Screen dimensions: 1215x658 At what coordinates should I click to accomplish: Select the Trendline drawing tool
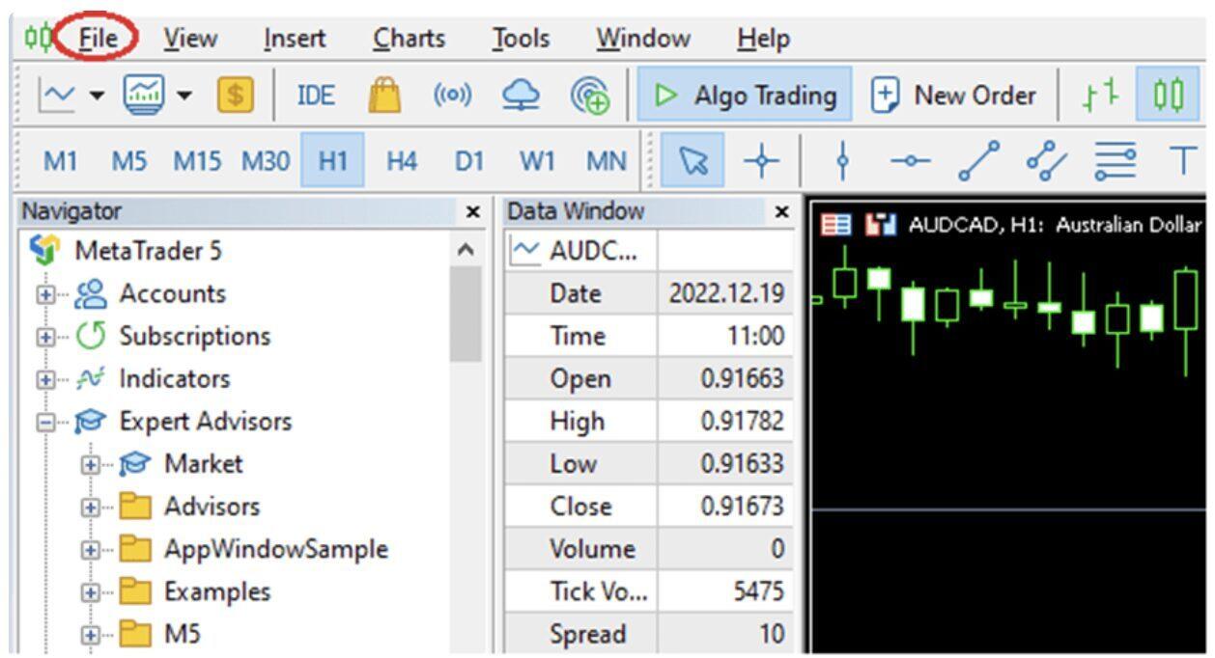[x=978, y=161]
